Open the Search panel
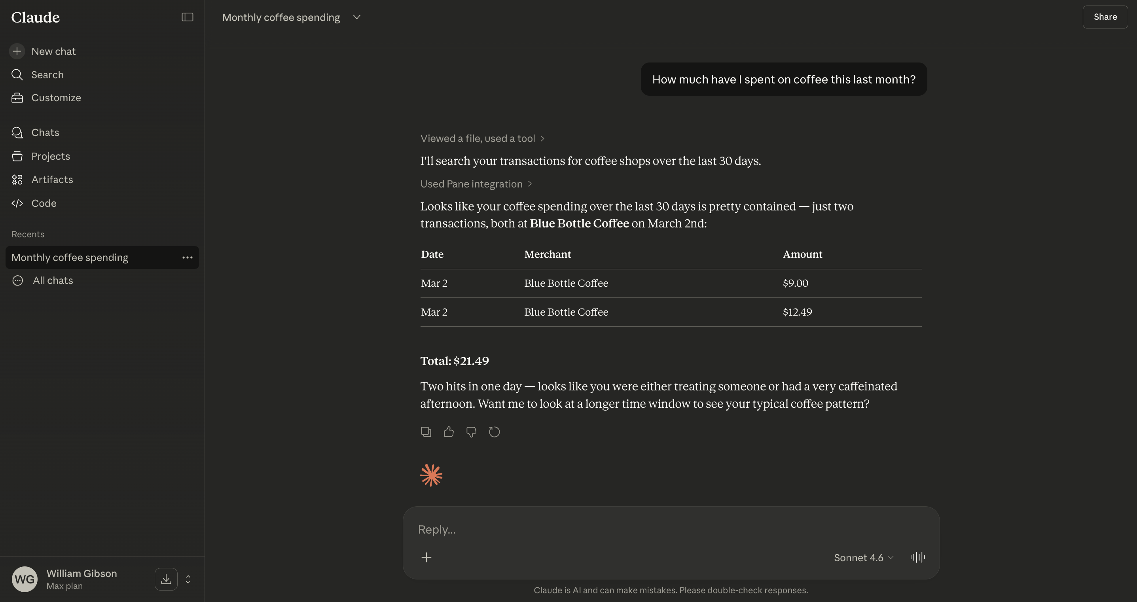The image size is (1137, 602). pyautogui.click(x=47, y=75)
